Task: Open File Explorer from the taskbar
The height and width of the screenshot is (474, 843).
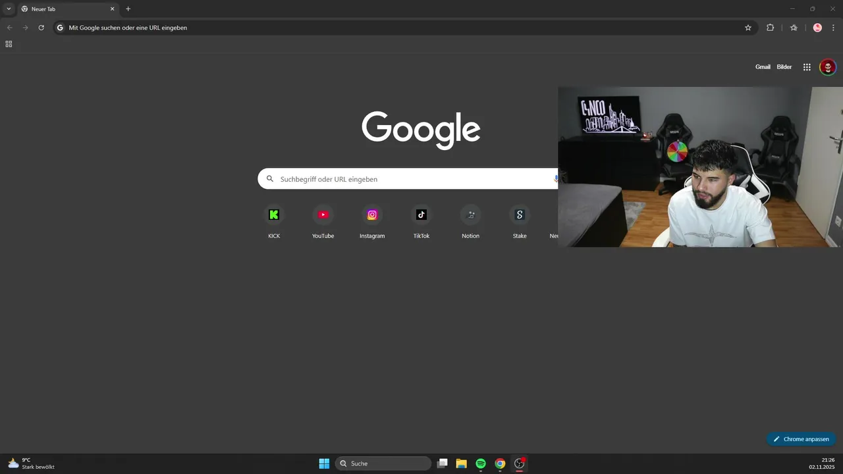Action: click(462, 463)
